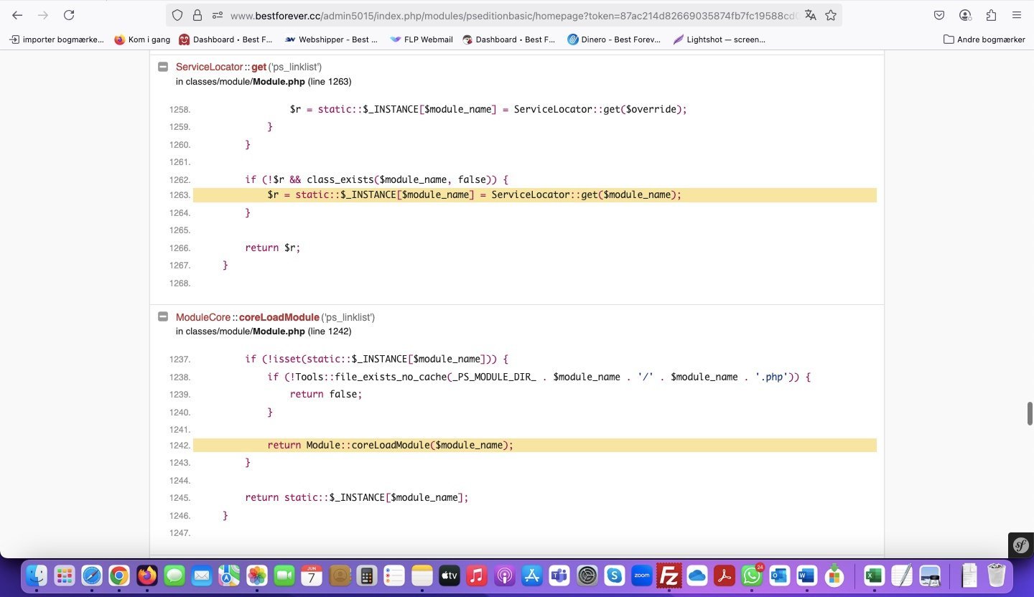
Task: Open the FLP Webmail bookmark
Action: [x=421, y=39]
